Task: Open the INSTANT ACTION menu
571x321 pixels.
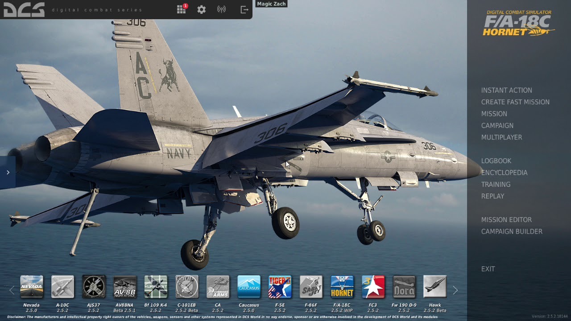Action: point(506,90)
